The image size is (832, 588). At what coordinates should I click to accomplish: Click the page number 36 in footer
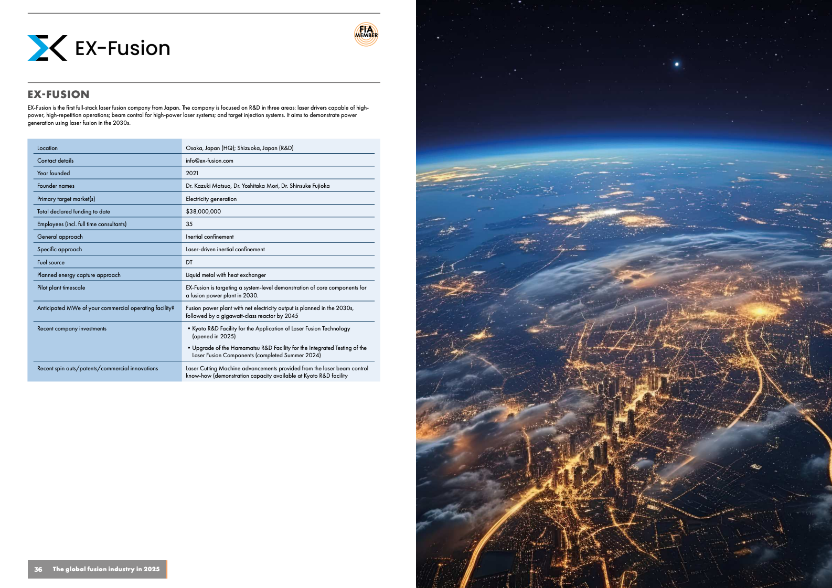38,569
